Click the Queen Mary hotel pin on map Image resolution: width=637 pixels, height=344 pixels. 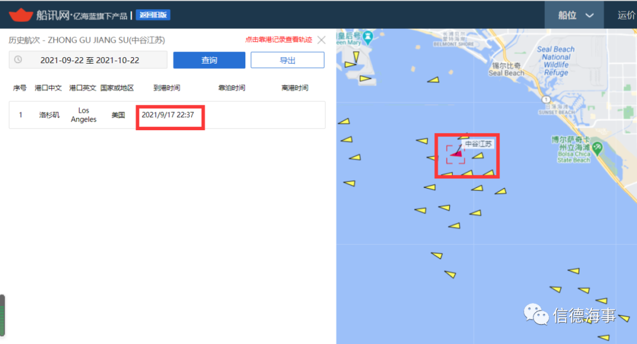(x=368, y=37)
